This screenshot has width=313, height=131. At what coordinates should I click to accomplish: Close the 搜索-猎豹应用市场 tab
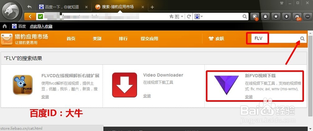(x=143, y=7)
